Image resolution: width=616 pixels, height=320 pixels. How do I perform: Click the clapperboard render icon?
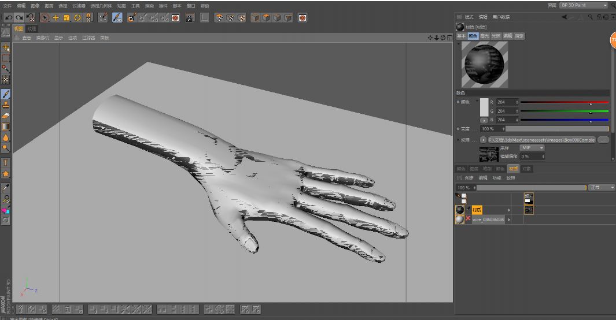click(190, 18)
